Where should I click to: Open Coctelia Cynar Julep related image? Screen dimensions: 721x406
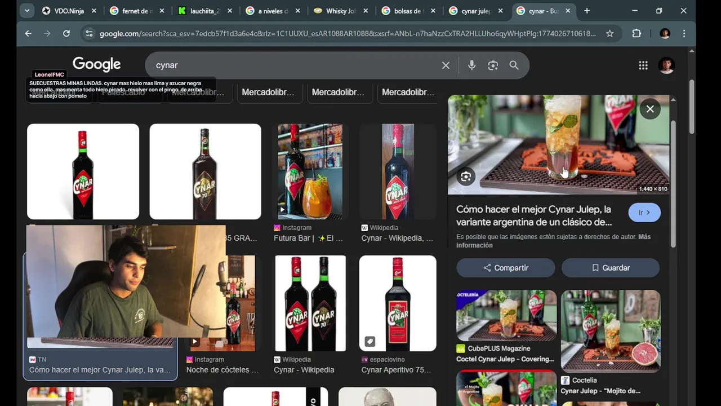611,332
